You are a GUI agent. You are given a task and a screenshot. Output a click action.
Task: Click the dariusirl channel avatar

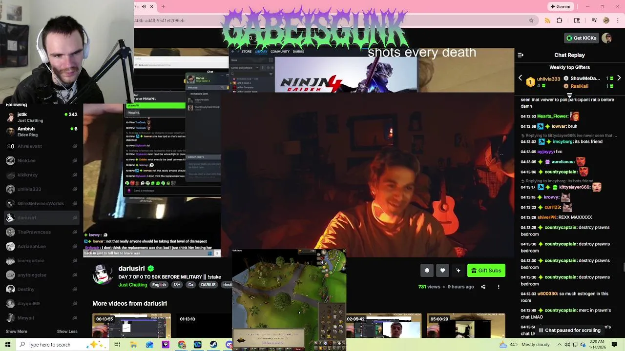click(103, 274)
